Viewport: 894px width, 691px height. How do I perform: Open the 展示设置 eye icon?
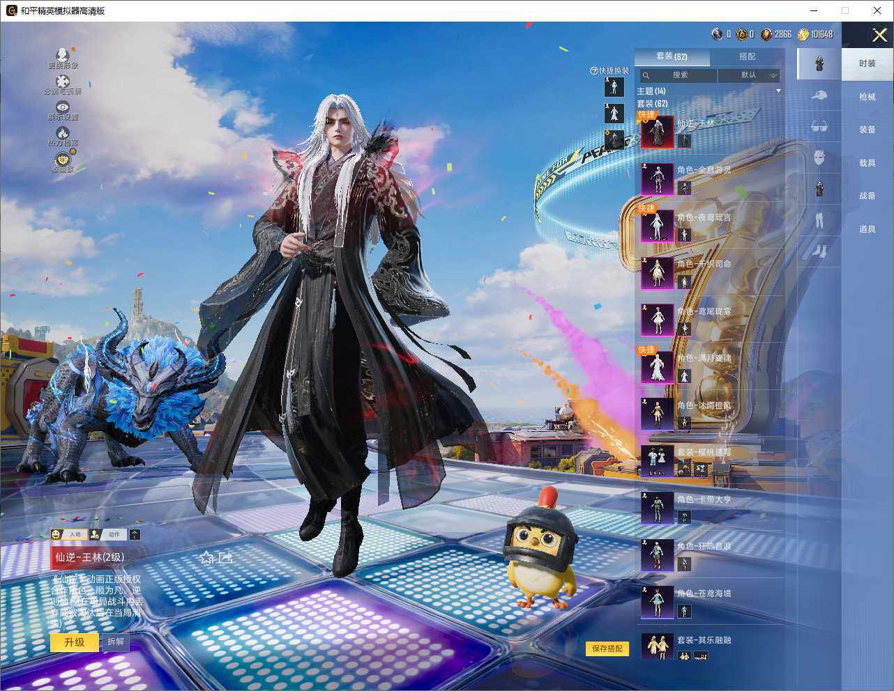[63, 107]
